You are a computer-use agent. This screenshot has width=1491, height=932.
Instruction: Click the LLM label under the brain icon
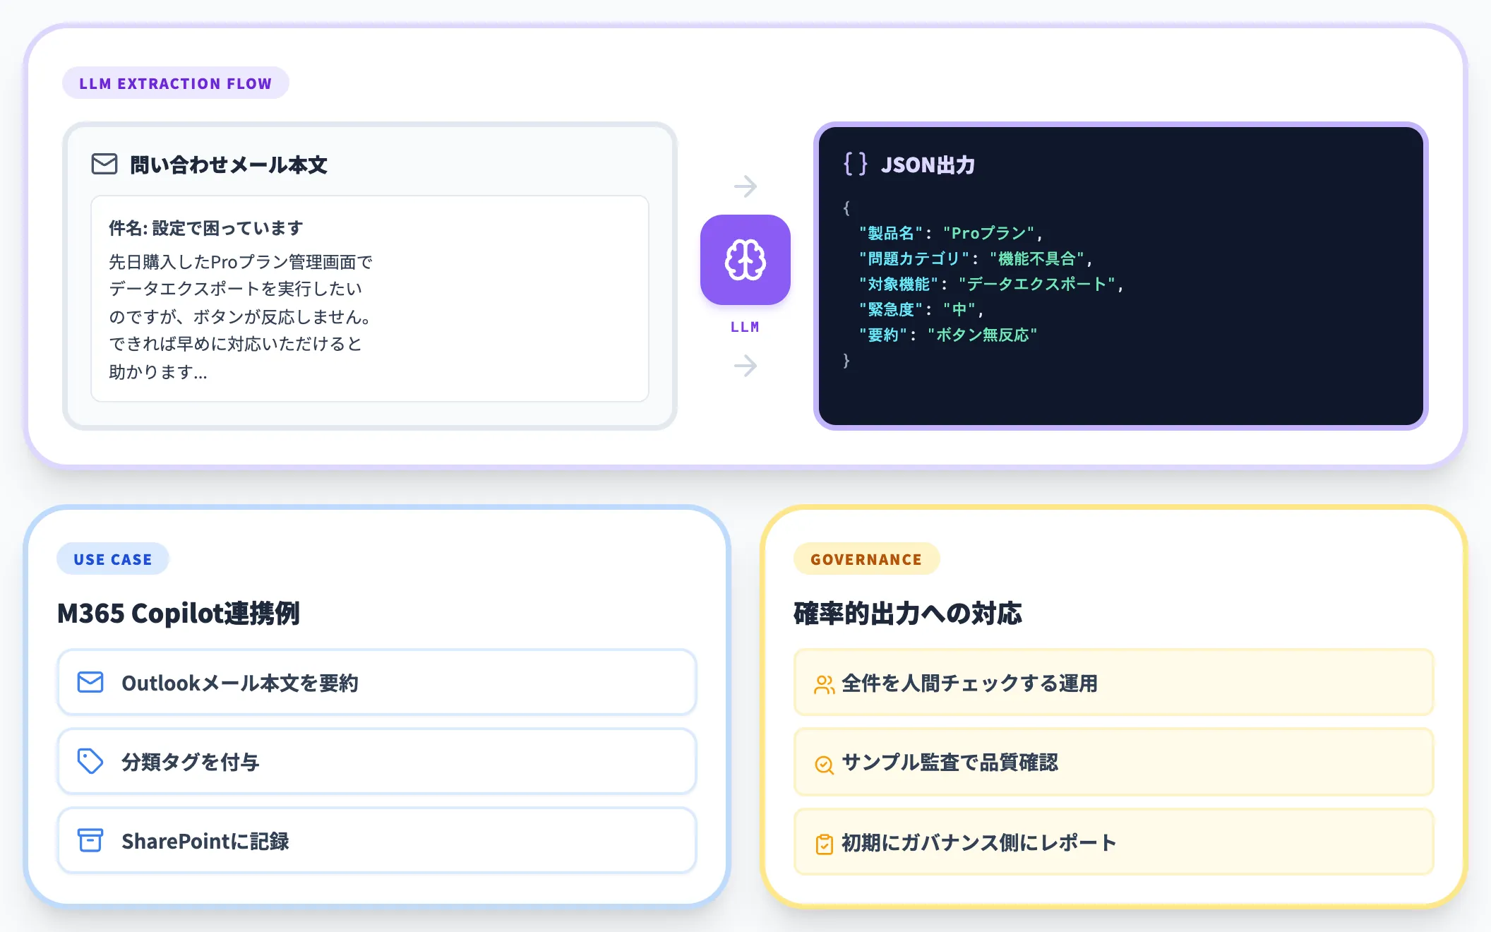[745, 327]
